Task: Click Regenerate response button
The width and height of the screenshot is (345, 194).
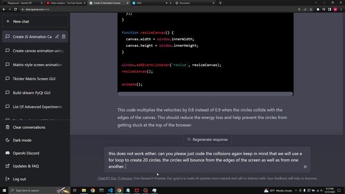Action: pos(207,140)
